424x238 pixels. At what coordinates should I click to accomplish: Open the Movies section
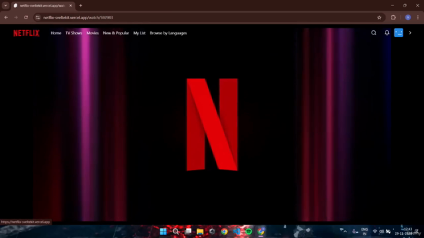tap(93, 33)
